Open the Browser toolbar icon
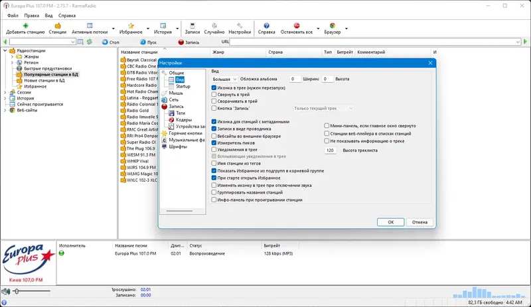This screenshot has height=307, width=531. pos(333,26)
